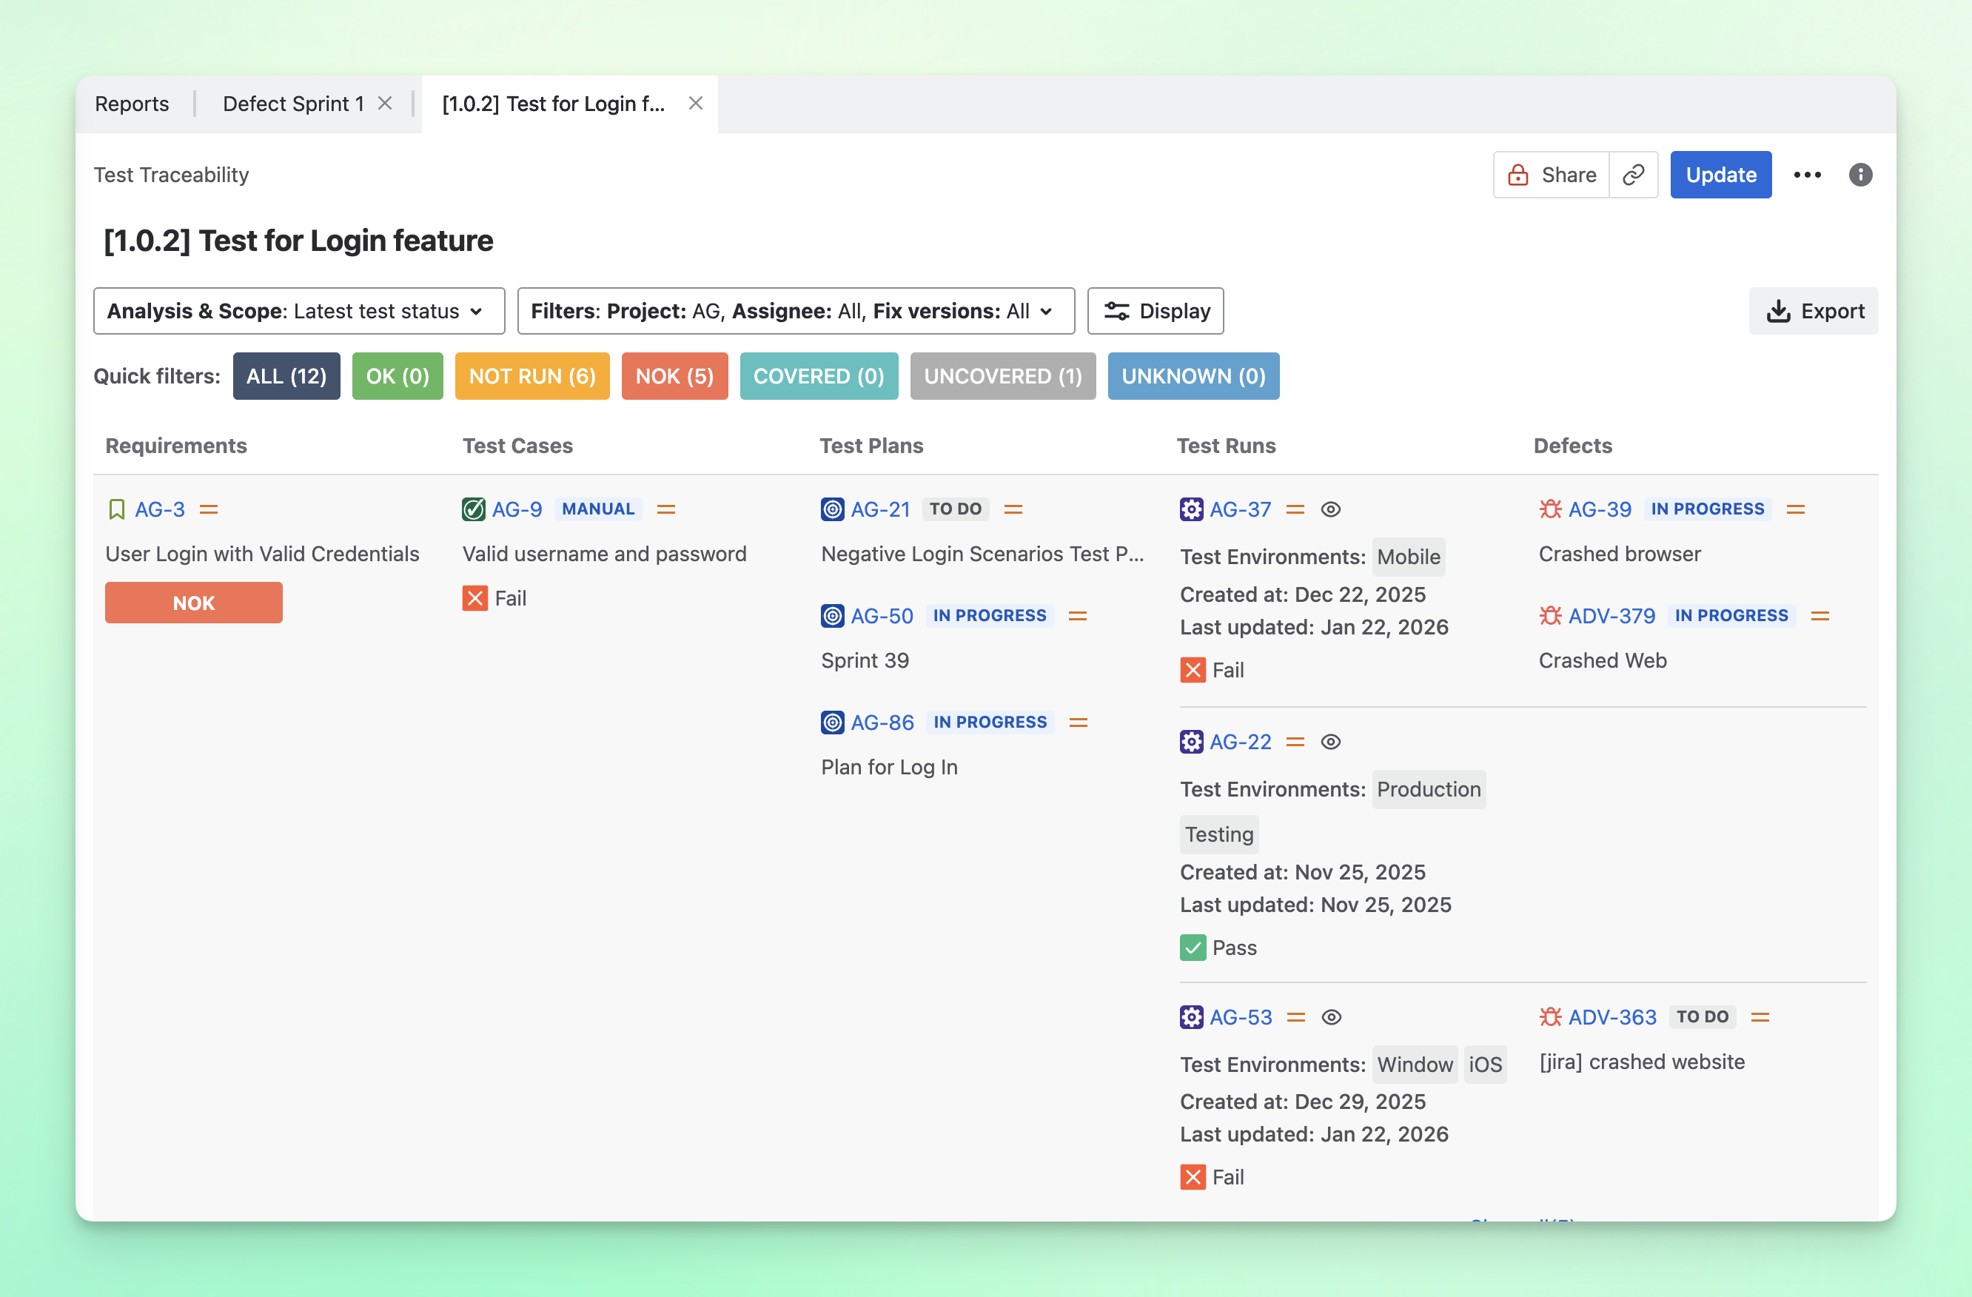This screenshot has width=1972, height=1297.
Task: Open the Analysis & Scope dropdown
Action: 298,311
